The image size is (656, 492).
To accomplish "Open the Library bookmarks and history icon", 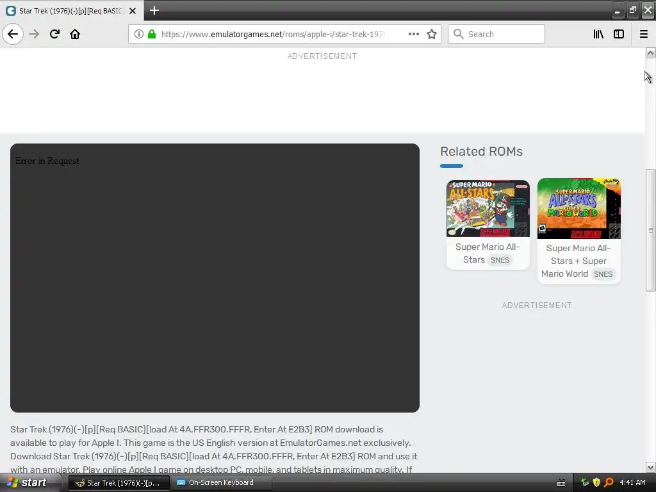I will (x=598, y=35).
